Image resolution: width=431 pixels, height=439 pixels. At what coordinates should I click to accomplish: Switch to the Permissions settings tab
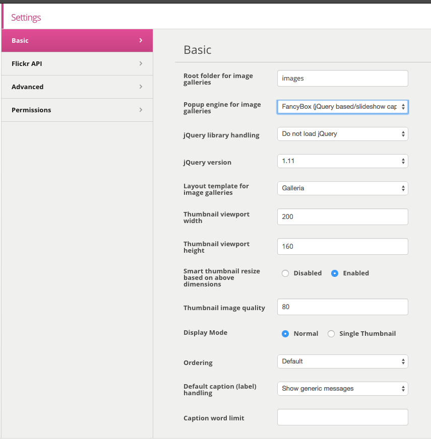pyautogui.click(x=77, y=110)
